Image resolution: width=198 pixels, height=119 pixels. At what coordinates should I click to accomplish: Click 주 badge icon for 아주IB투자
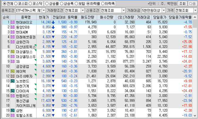click(13, 76)
